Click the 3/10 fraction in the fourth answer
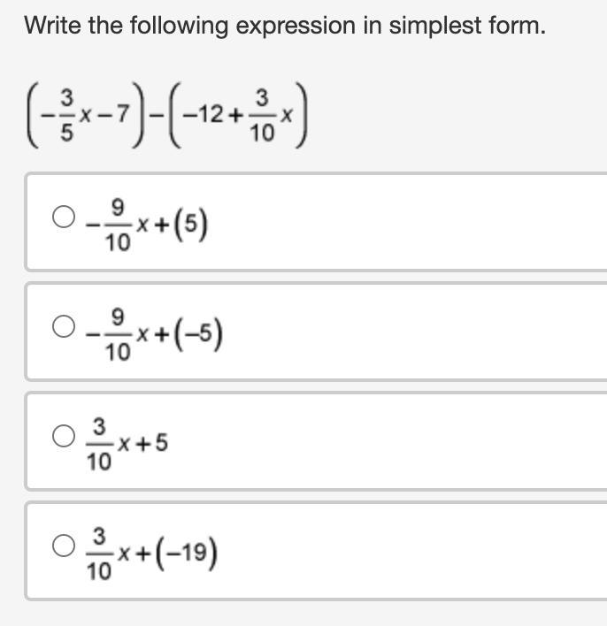Image resolution: width=607 pixels, height=626 pixels. pos(99,555)
